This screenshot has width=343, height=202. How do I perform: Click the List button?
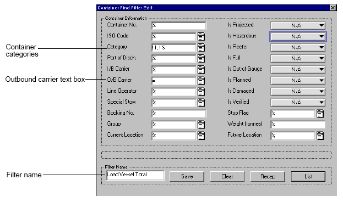click(x=308, y=176)
